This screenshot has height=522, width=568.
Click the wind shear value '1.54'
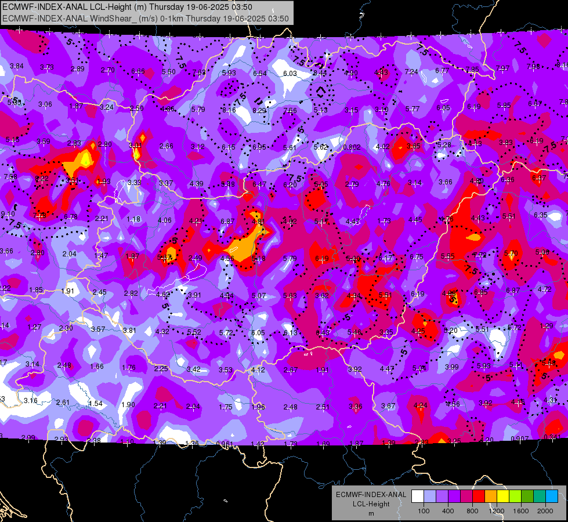pos(96,404)
